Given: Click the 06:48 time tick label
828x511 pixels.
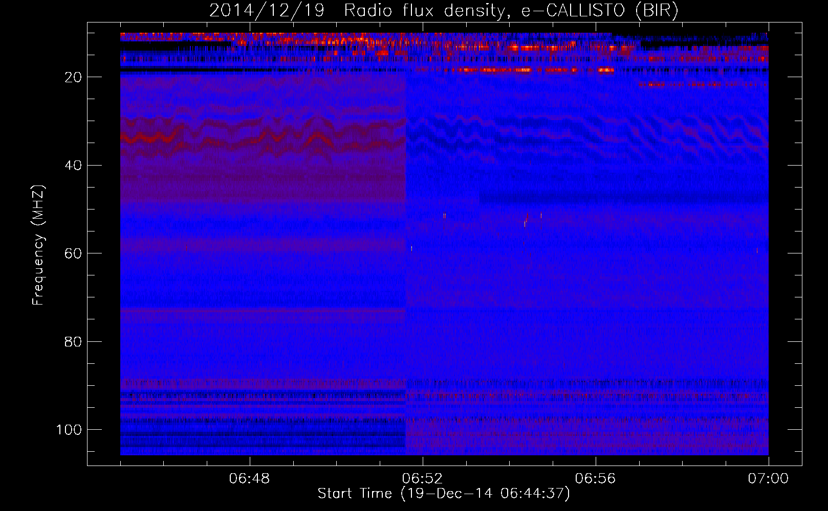Looking at the screenshot, I should pos(249,479).
